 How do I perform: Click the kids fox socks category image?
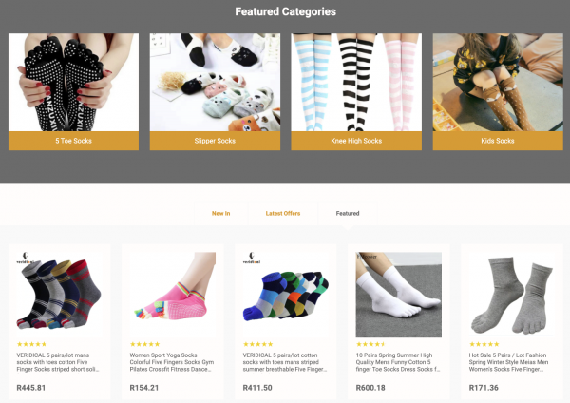[498, 83]
